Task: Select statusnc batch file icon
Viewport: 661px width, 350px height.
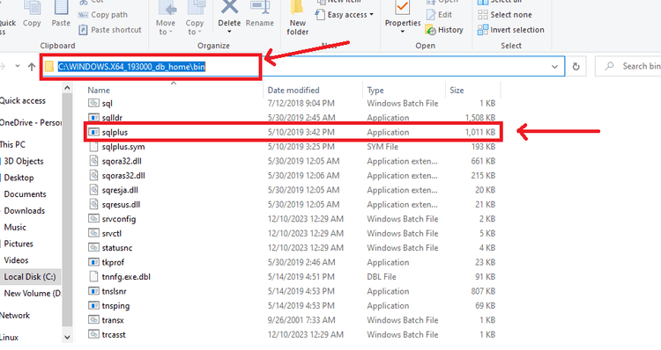Action: coord(93,248)
